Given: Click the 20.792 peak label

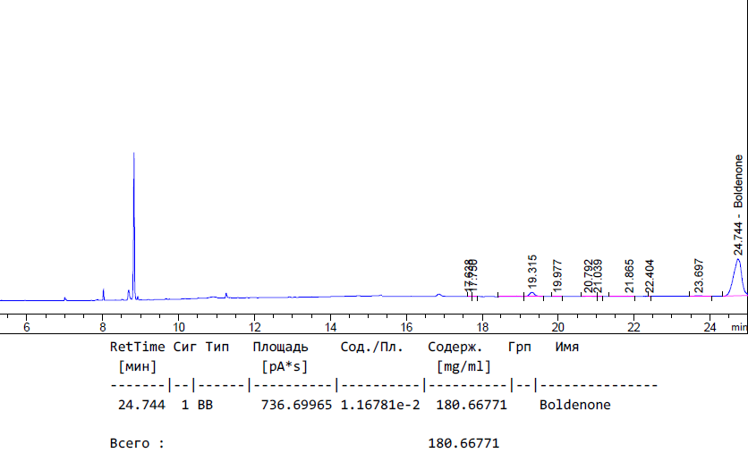Looking at the screenshot, I should coord(588,276).
